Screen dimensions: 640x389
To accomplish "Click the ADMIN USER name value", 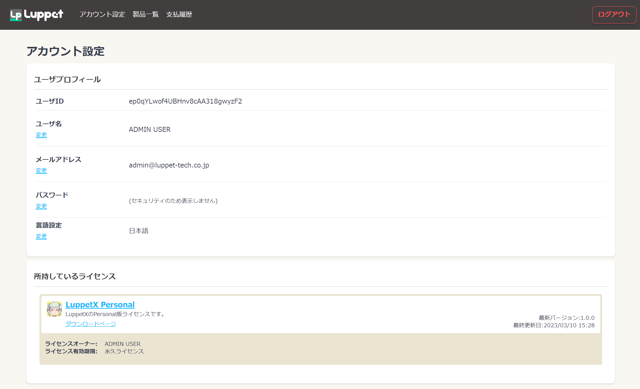I will 150,130.
